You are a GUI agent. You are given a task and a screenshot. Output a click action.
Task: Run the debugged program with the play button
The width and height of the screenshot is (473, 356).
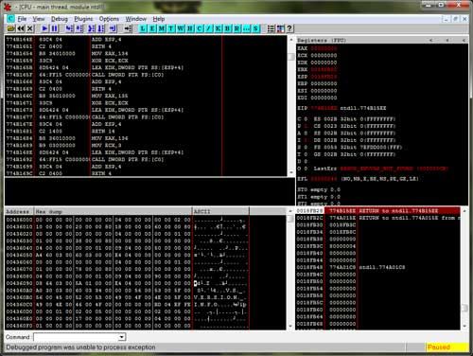coord(44,28)
